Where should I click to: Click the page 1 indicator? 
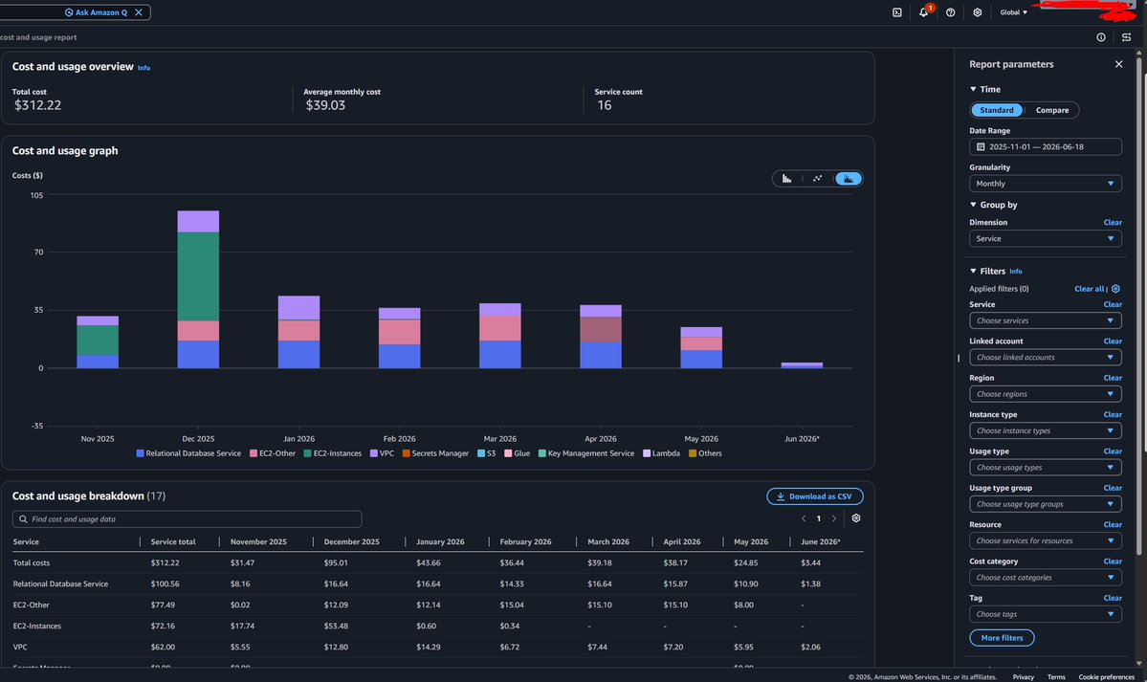[819, 518]
